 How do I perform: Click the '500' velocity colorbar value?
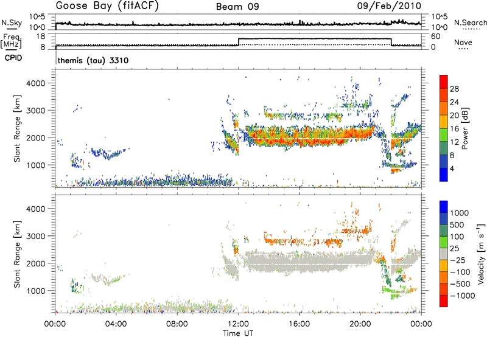(457, 225)
